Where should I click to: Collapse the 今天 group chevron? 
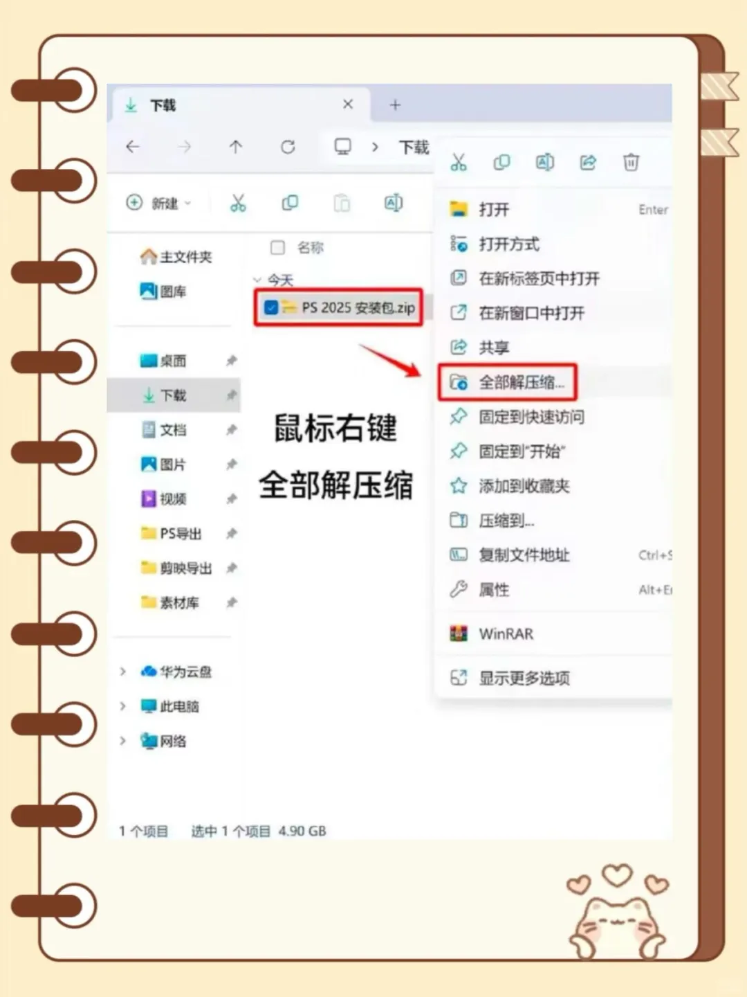257,280
